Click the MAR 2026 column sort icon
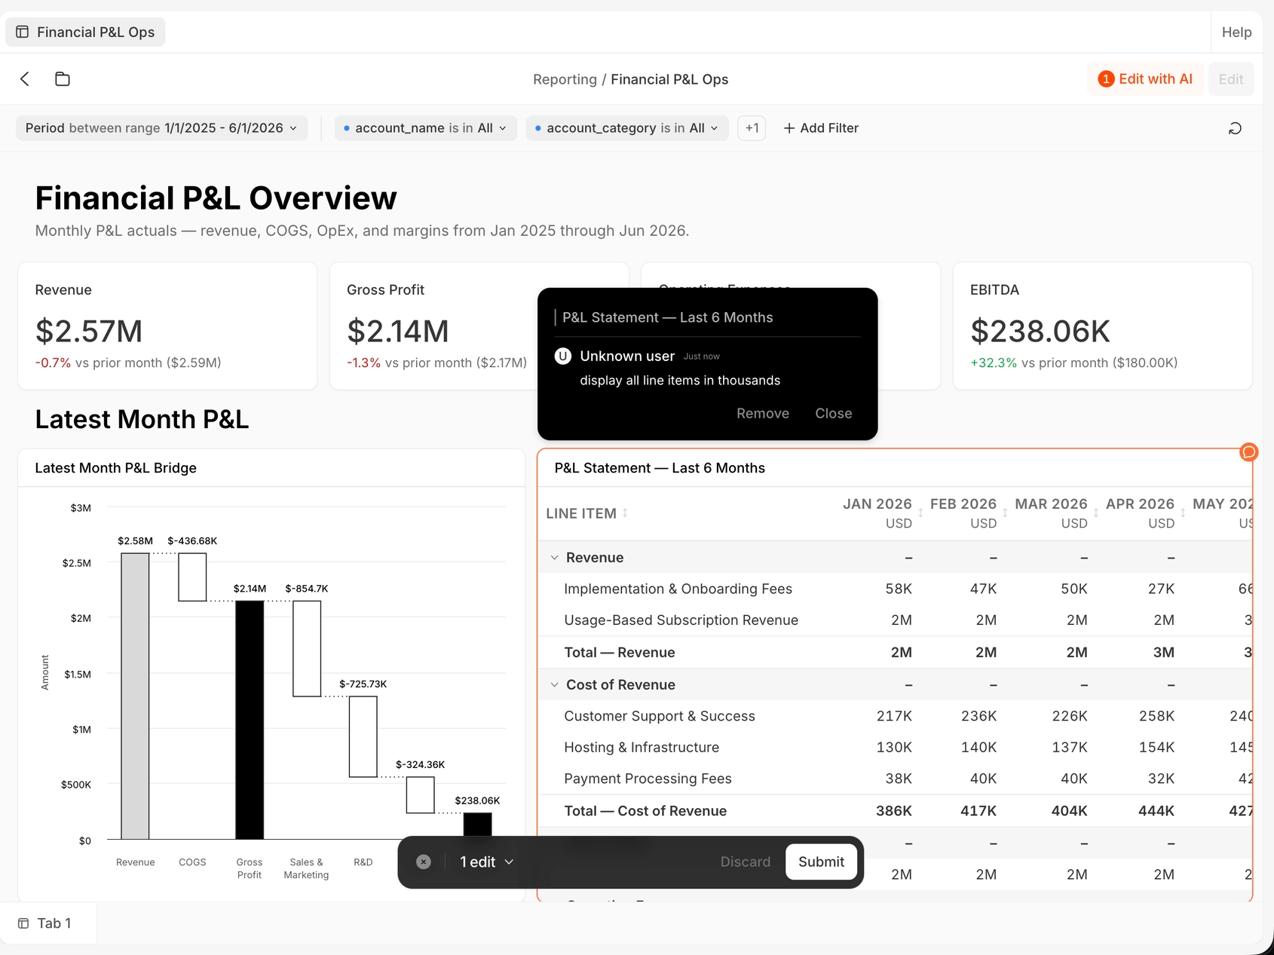 click(x=1096, y=513)
